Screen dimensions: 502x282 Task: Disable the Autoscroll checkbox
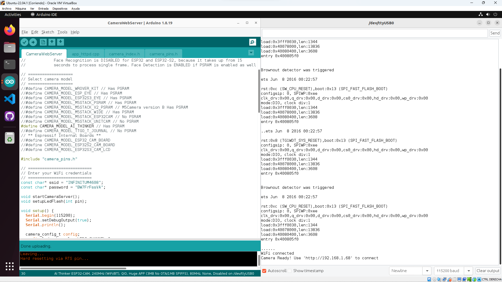pos(264,271)
